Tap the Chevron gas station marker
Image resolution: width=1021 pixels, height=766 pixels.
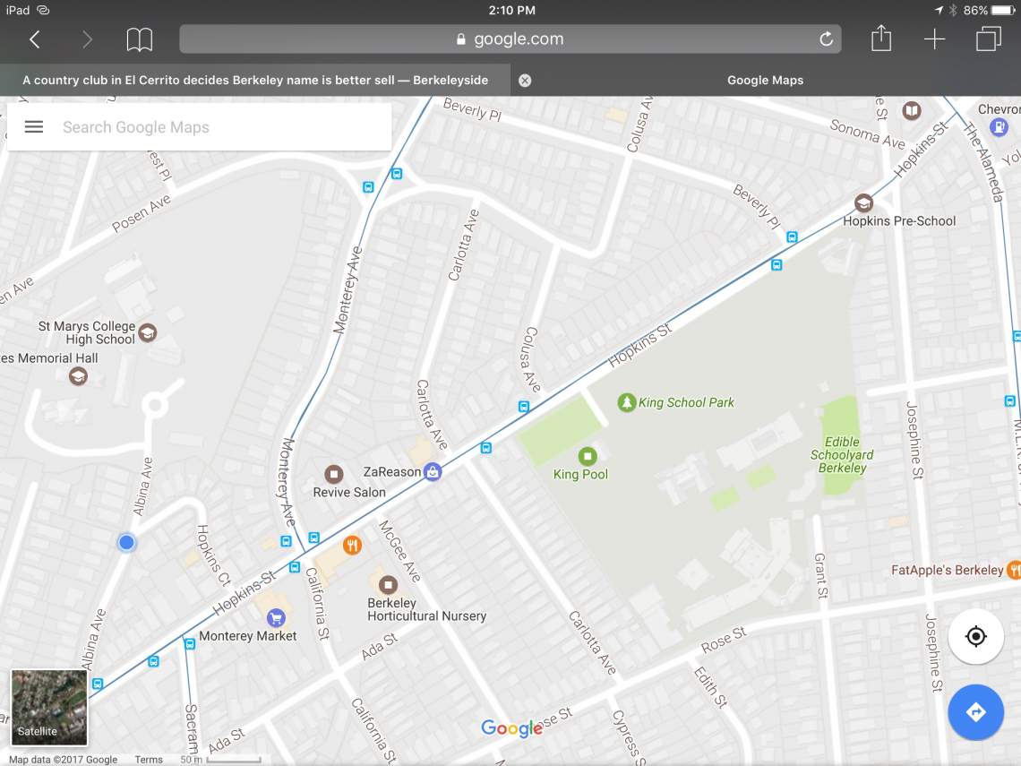coord(999,127)
